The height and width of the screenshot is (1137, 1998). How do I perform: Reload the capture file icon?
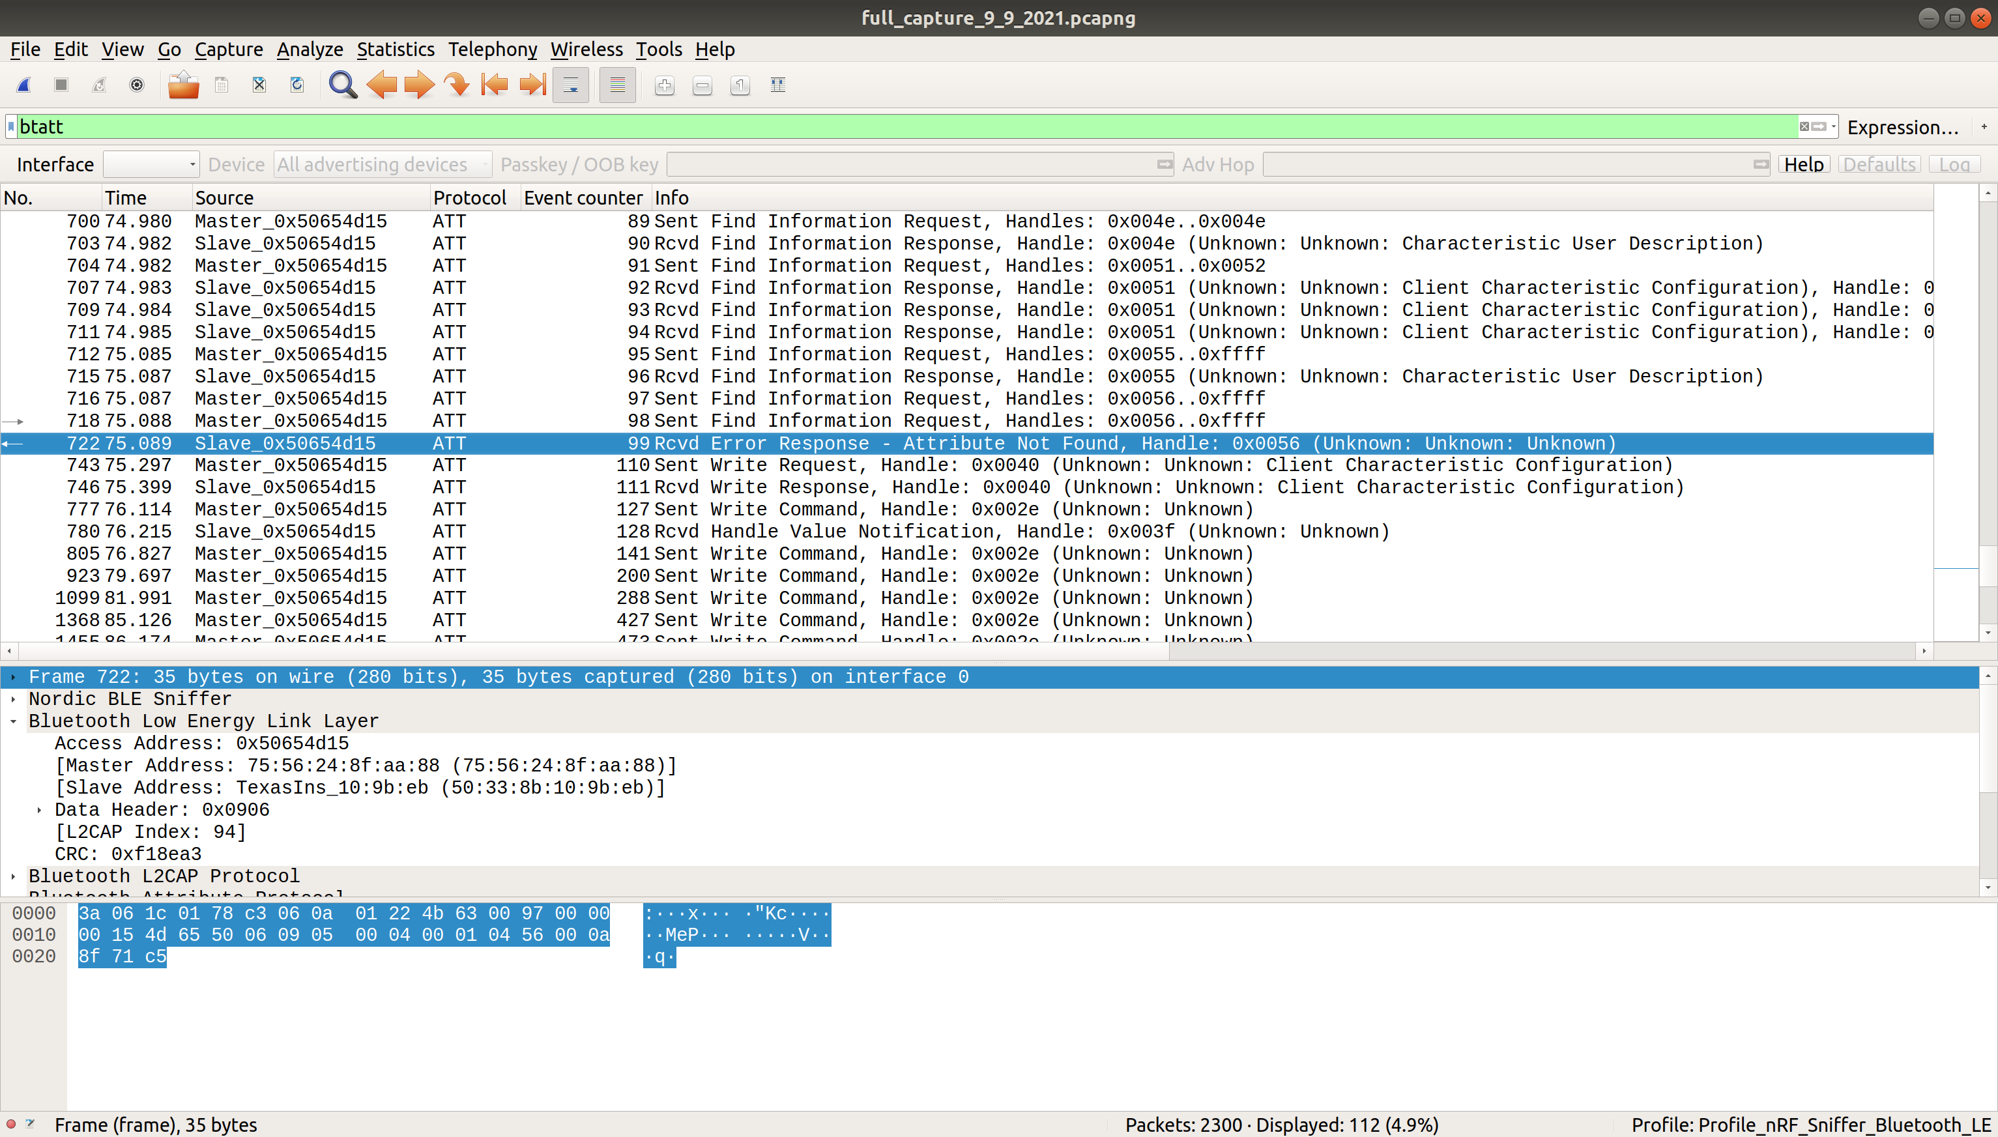[x=297, y=85]
